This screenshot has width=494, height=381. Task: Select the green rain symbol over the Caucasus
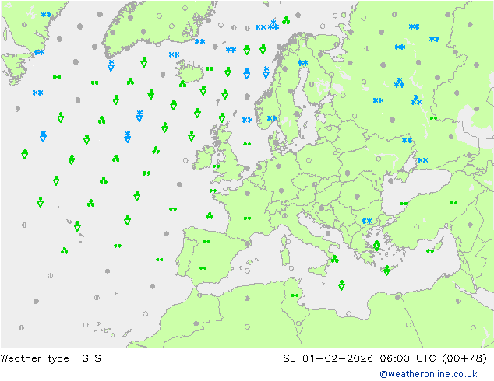tap(453, 203)
